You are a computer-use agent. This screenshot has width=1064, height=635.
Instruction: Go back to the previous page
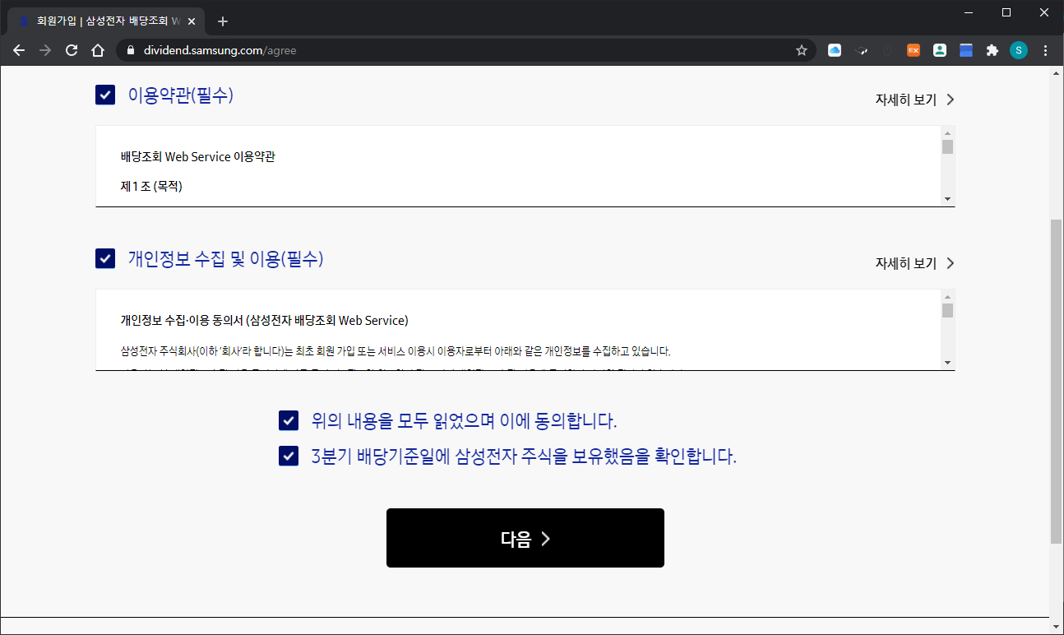click(x=19, y=50)
